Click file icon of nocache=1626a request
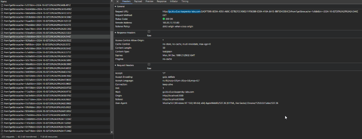The width and height of the screenshot is (362, 139). click(2, 41)
